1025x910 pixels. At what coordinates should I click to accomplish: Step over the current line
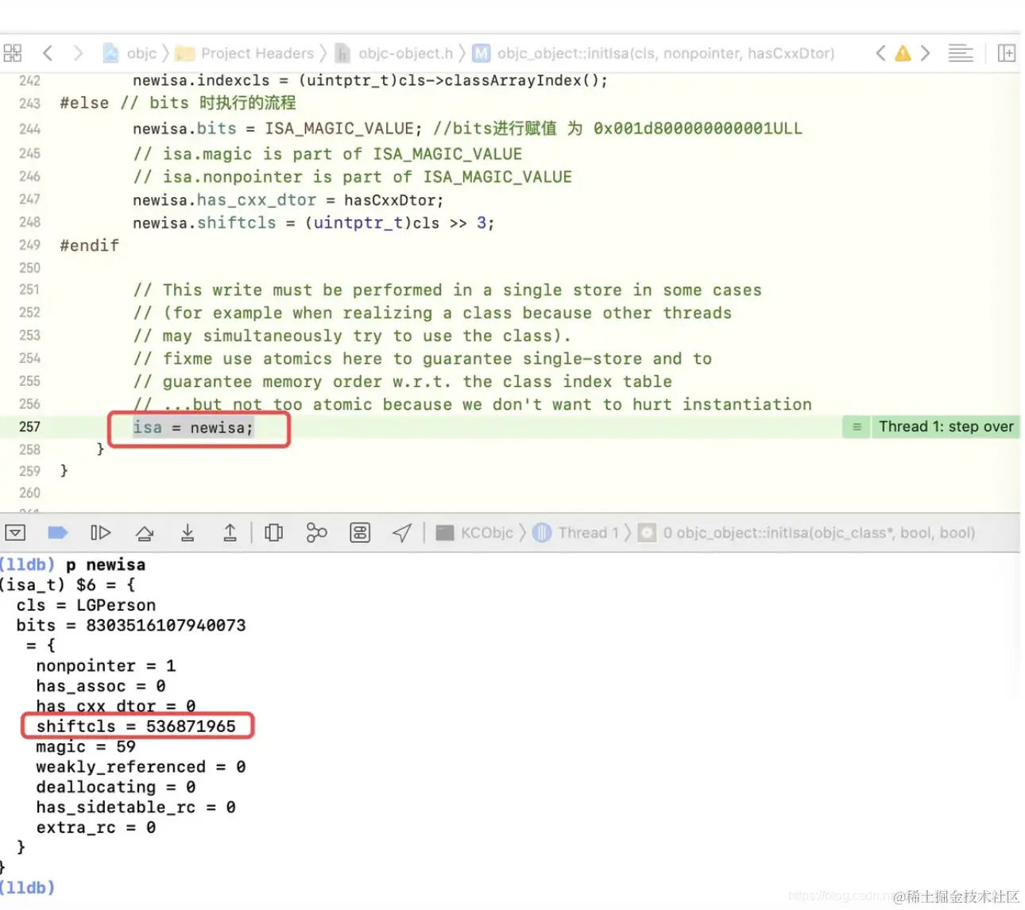coord(145,533)
